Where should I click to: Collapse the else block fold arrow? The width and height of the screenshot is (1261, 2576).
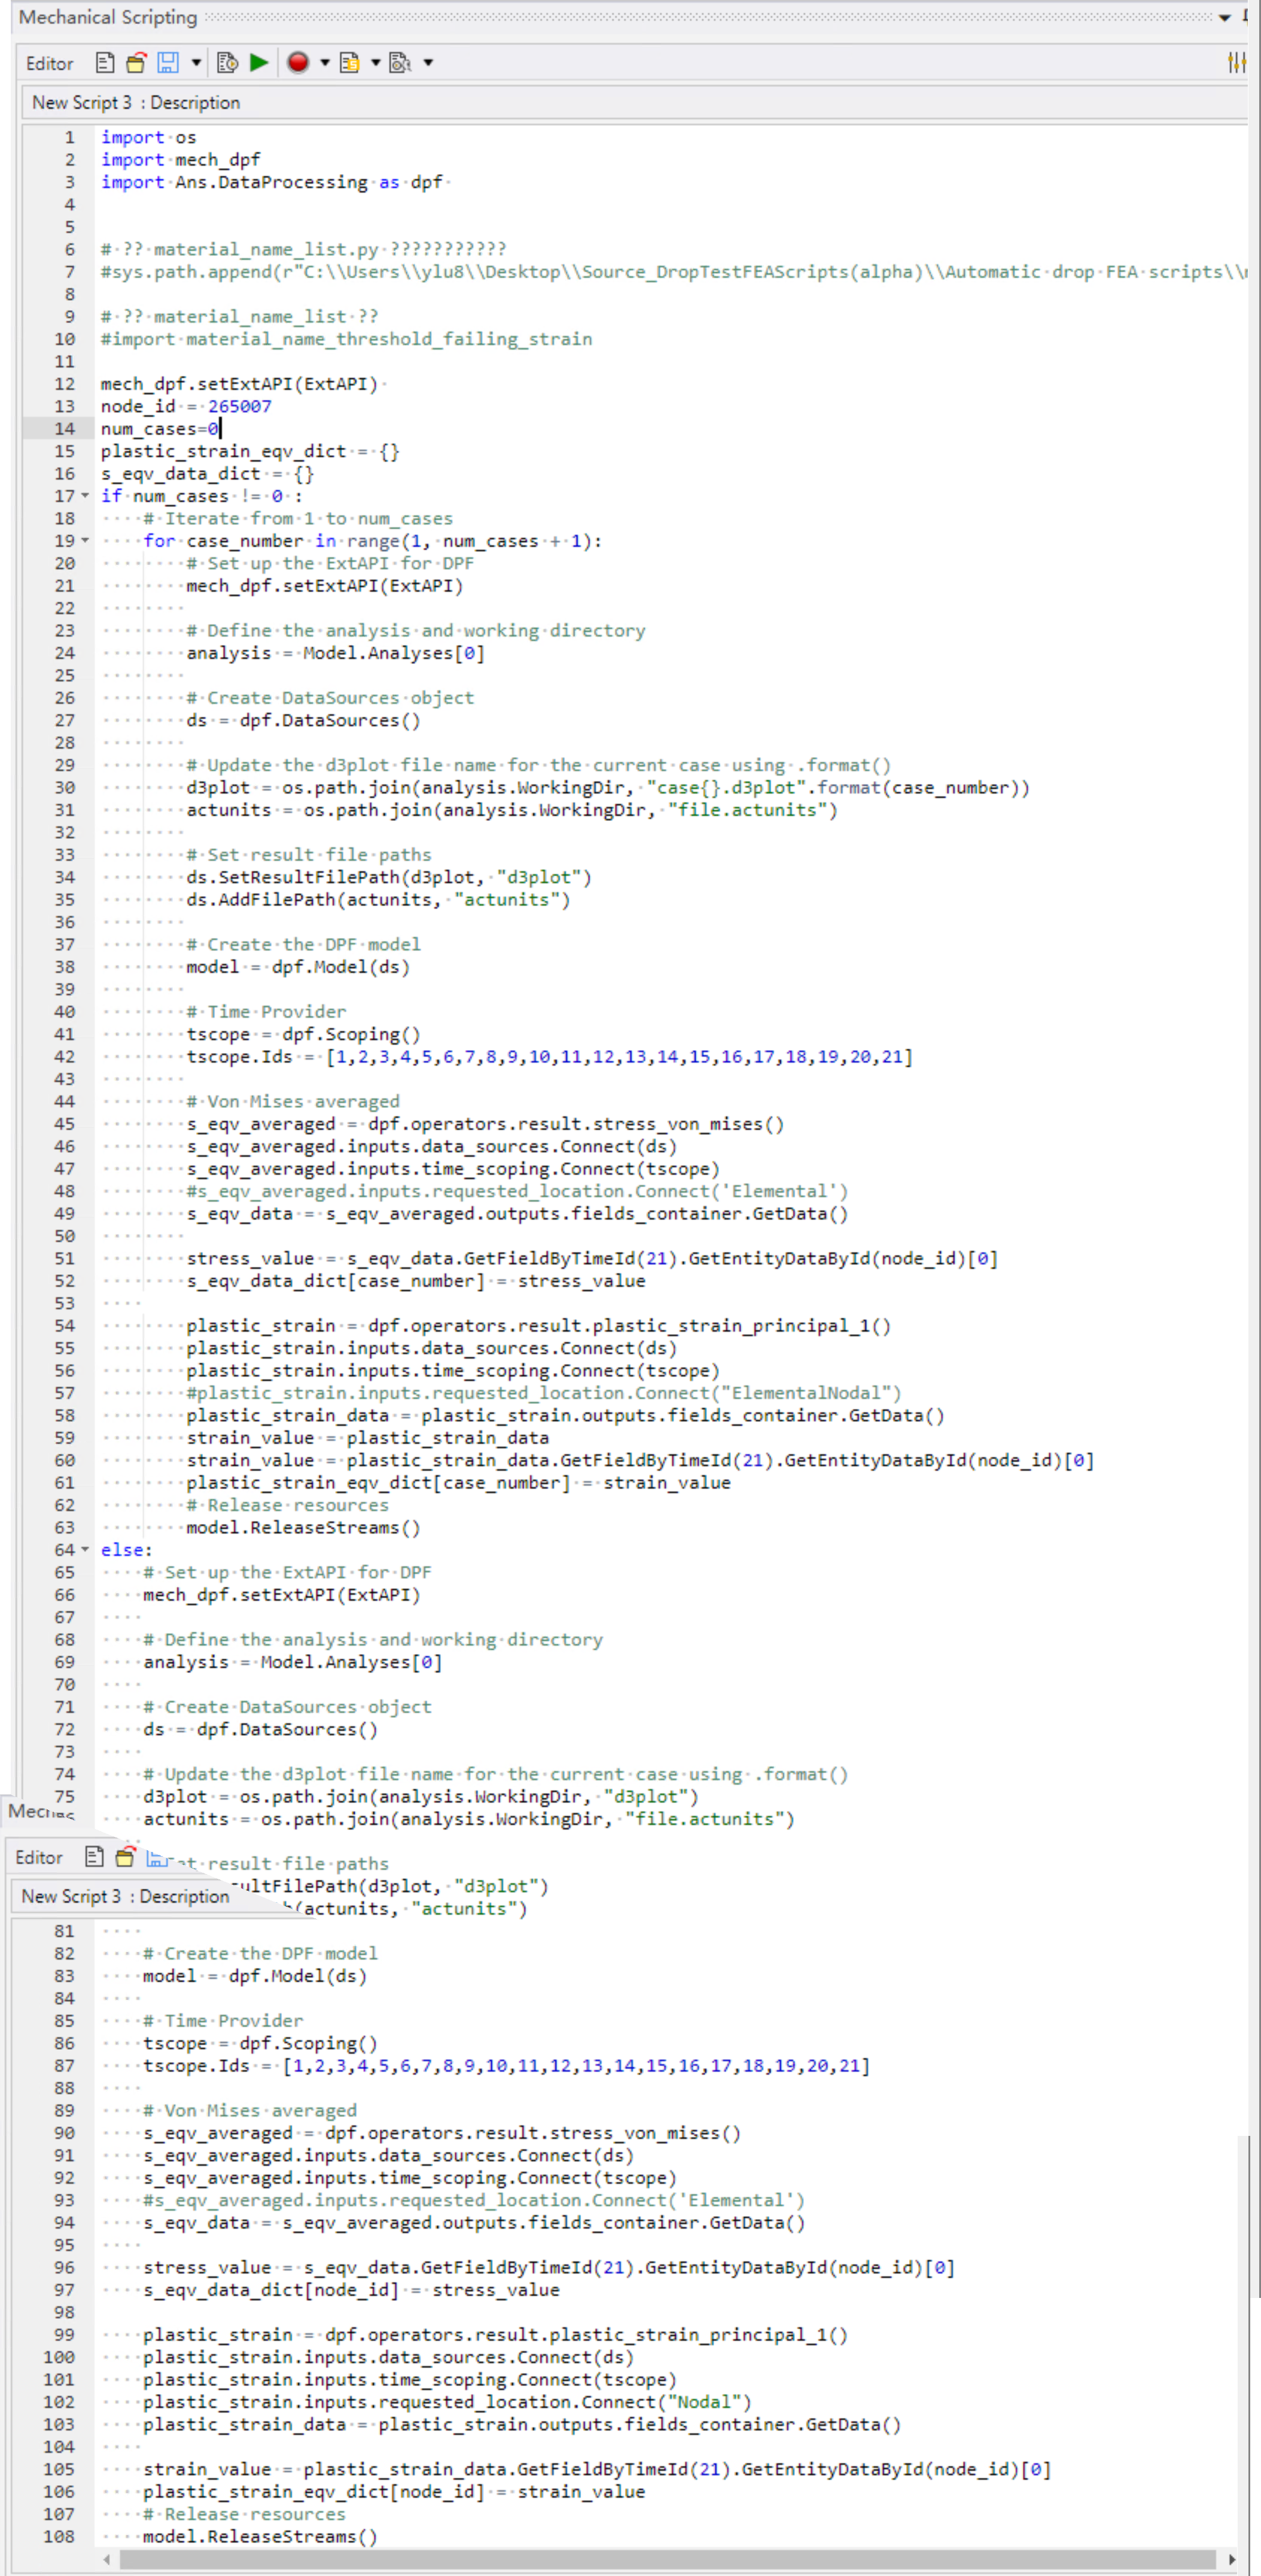(x=85, y=1550)
